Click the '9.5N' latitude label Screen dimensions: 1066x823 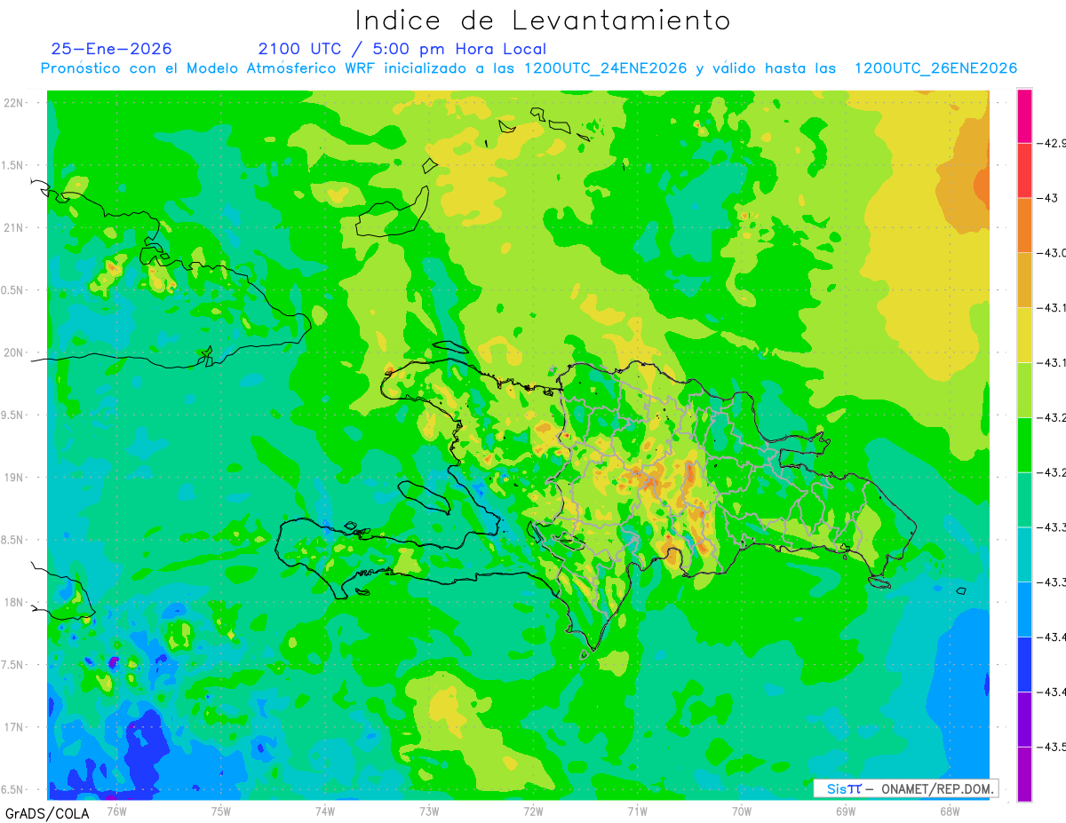[x=12, y=415]
